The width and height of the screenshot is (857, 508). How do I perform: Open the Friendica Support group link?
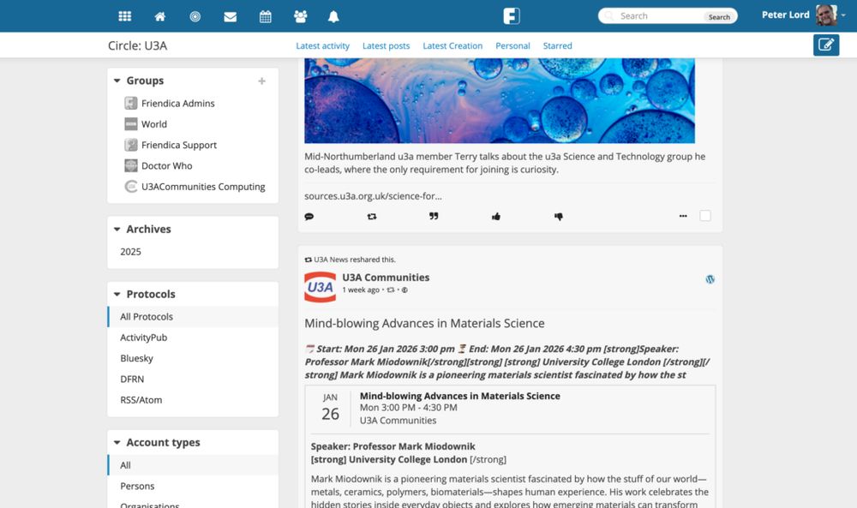click(x=179, y=145)
